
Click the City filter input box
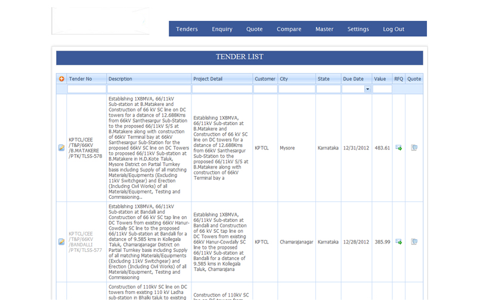(x=296, y=89)
